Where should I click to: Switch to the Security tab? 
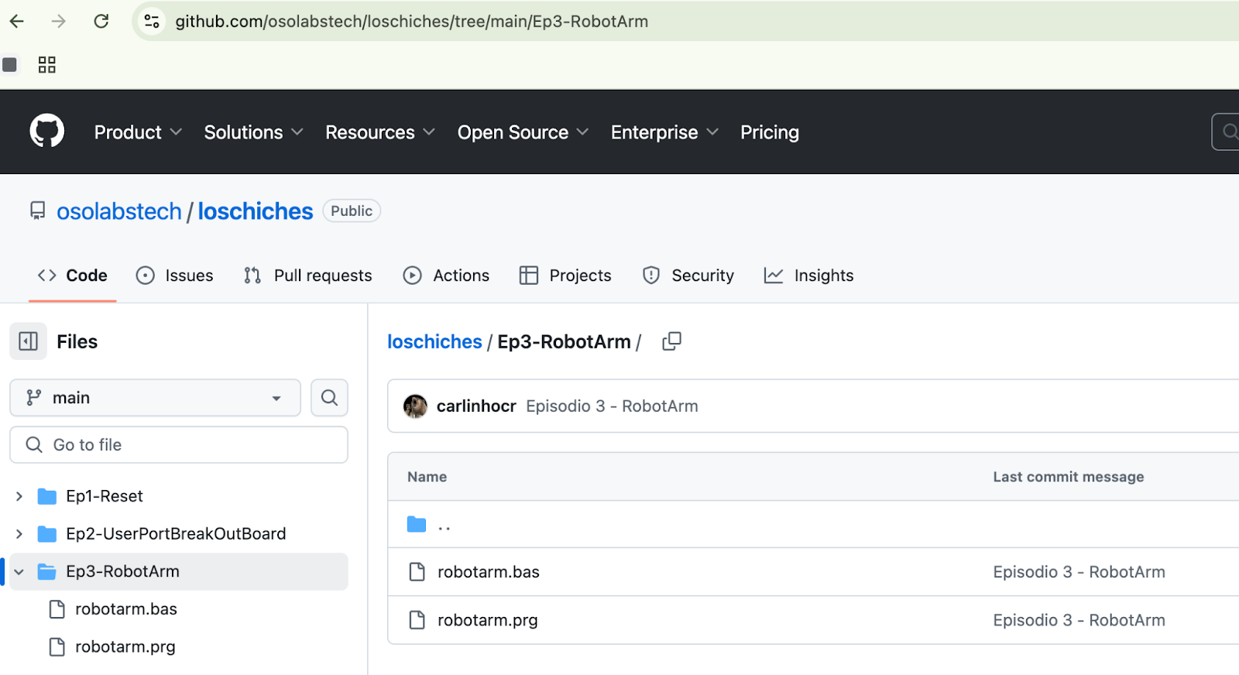coord(688,276)
